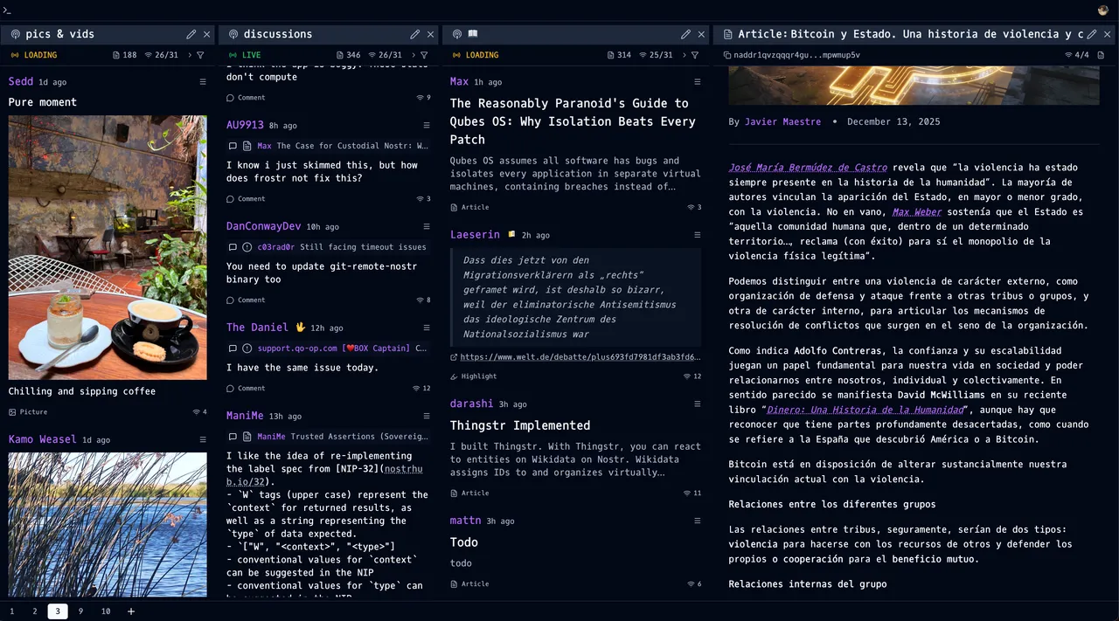This screenshot has height=621, width=1119.
Task: Open the coffee table photo
Action: click(108, 247)
